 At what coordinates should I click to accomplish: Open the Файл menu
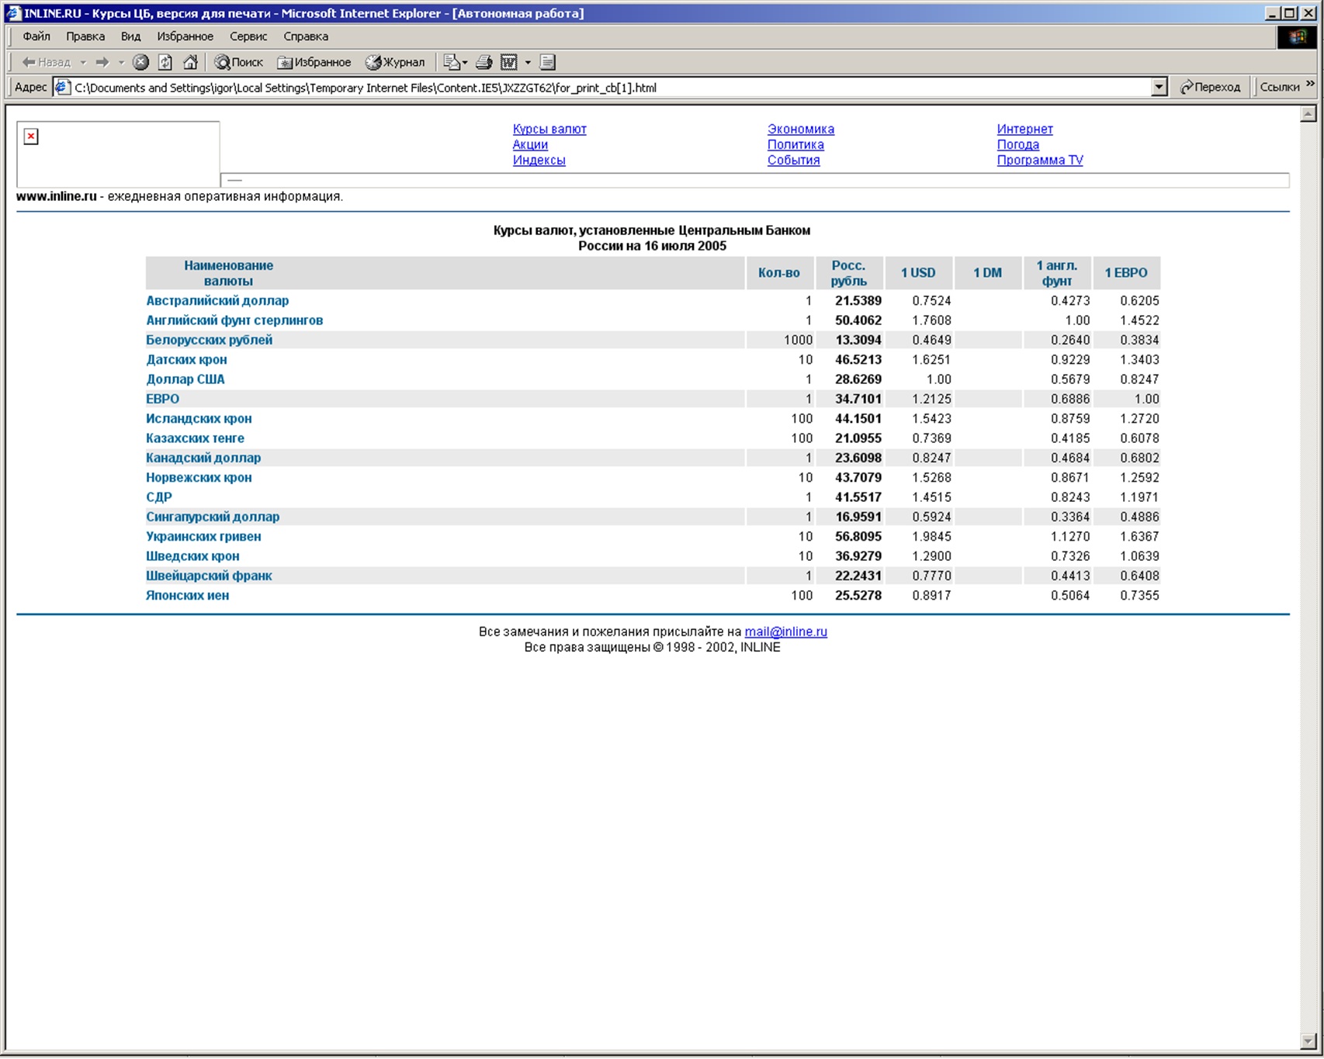coord(36,36)
